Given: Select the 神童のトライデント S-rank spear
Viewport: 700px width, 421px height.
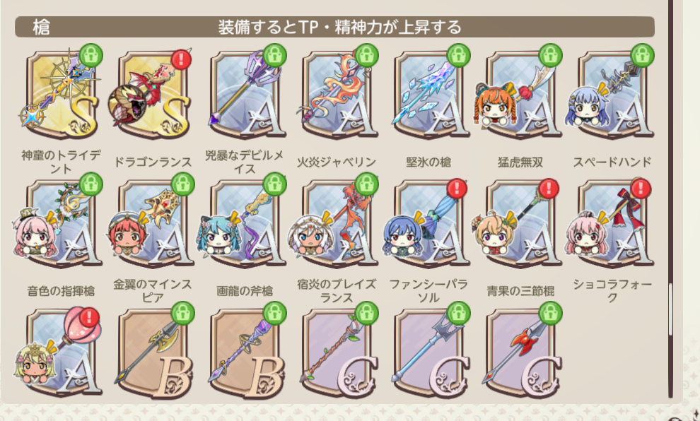Looking at the screenshot, I should coord(61,94).
